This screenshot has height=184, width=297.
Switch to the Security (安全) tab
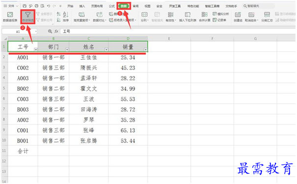click(x=159, y=6)
